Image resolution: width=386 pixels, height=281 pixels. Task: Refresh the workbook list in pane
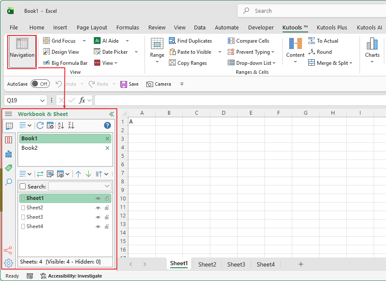pos(40,125)
